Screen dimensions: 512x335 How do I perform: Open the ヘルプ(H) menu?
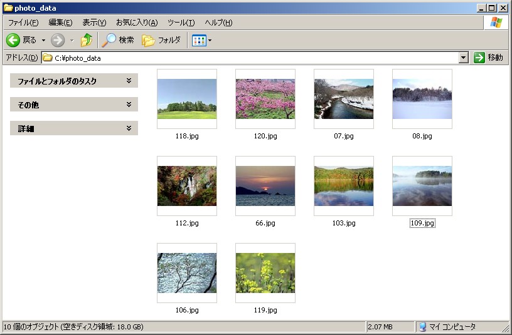[218, 23]
